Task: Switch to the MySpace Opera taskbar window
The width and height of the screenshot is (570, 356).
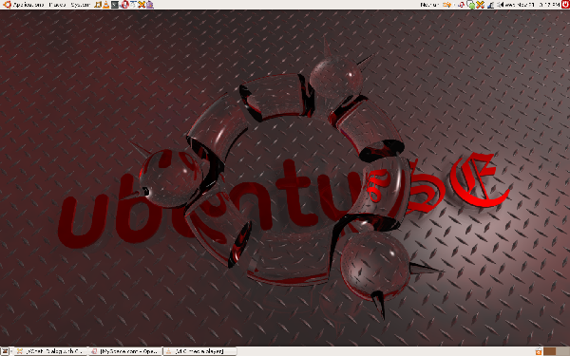Action: pyautogui.click(x=125, y=351)
